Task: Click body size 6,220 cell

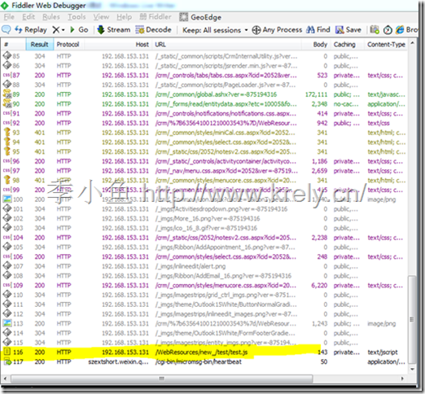Action: click(319, 285)
